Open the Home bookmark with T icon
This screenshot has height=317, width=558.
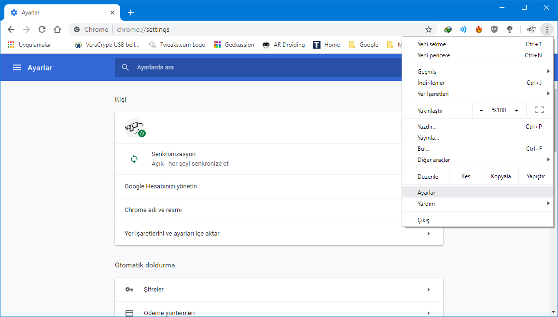[326, 45]
